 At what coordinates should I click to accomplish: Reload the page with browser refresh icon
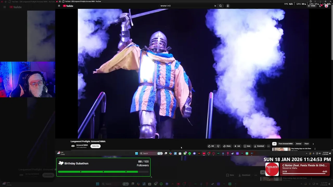point(63,2)
